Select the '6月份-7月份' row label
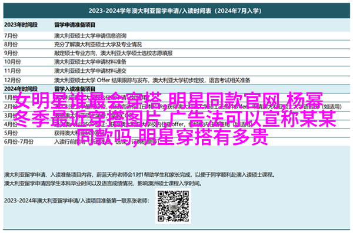Image resolution: width=353 pixels, height=233 pixels. point(19,142)
